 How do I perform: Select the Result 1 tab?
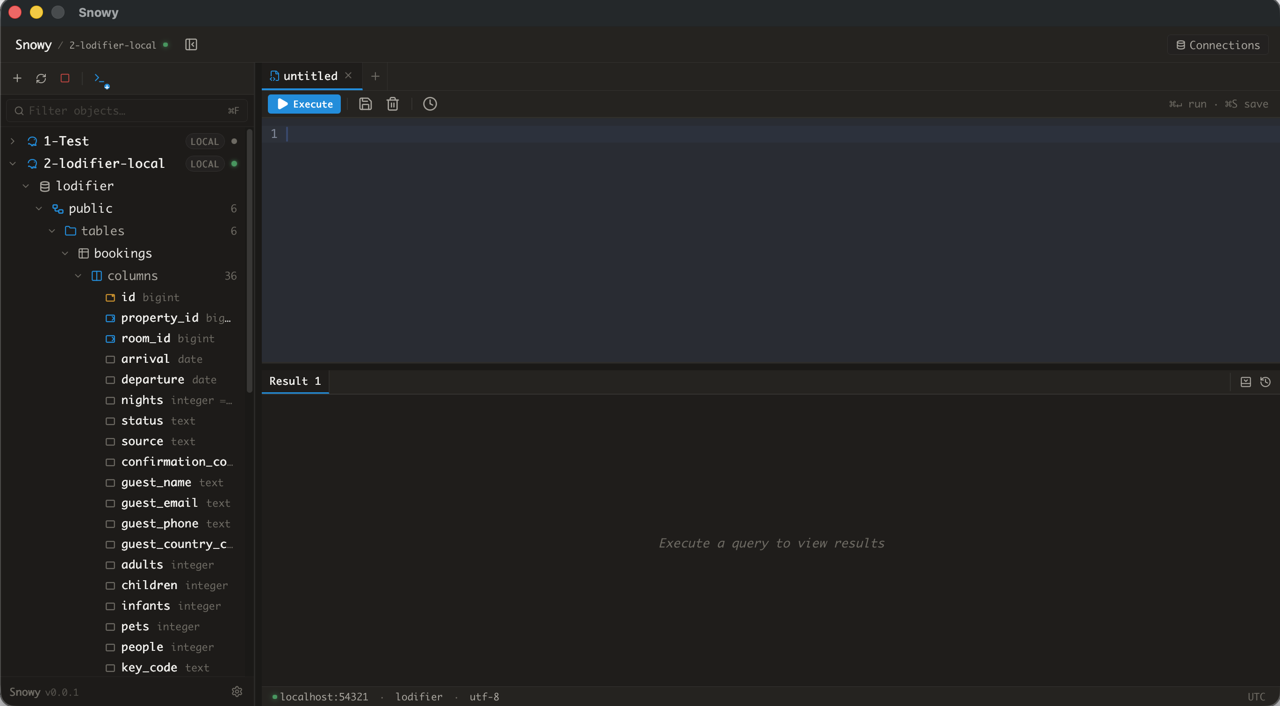(x=295, y=381)
